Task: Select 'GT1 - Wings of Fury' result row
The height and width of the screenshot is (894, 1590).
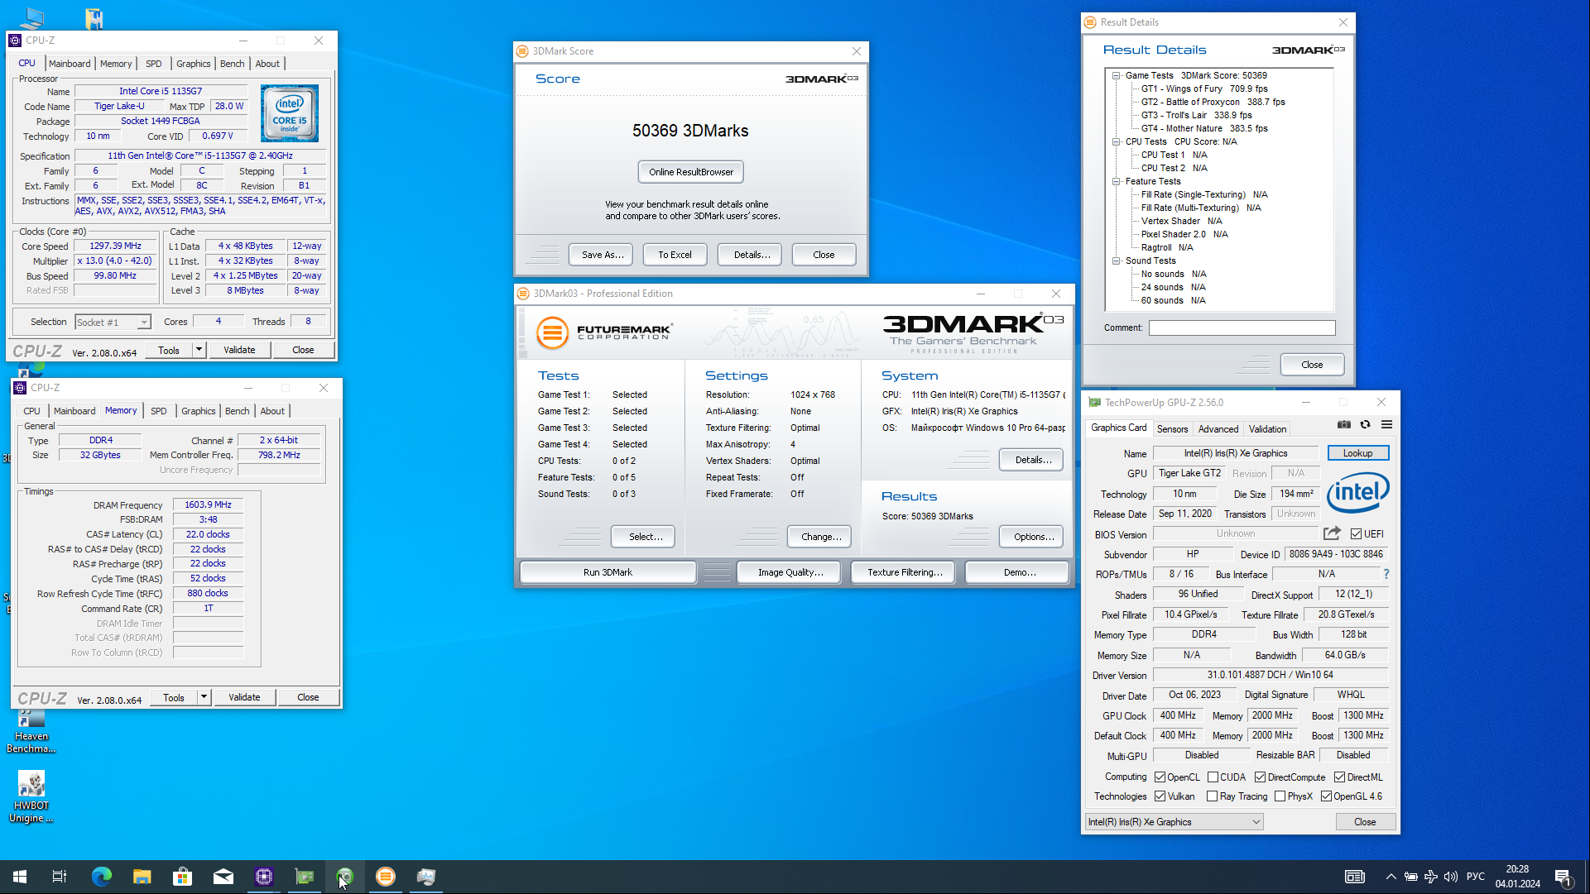Action: pyautogui.click(x=1204, y=88)
